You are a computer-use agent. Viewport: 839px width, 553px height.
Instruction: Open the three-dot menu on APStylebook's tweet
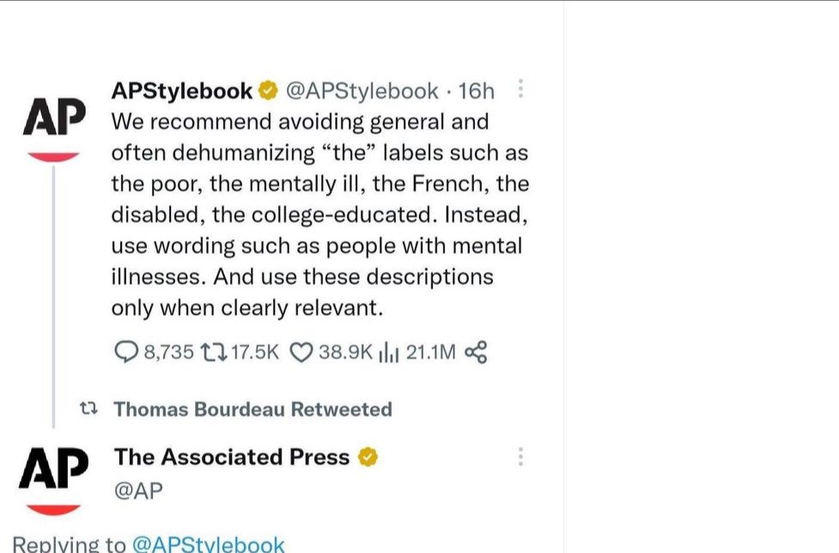tap(520, 89)
